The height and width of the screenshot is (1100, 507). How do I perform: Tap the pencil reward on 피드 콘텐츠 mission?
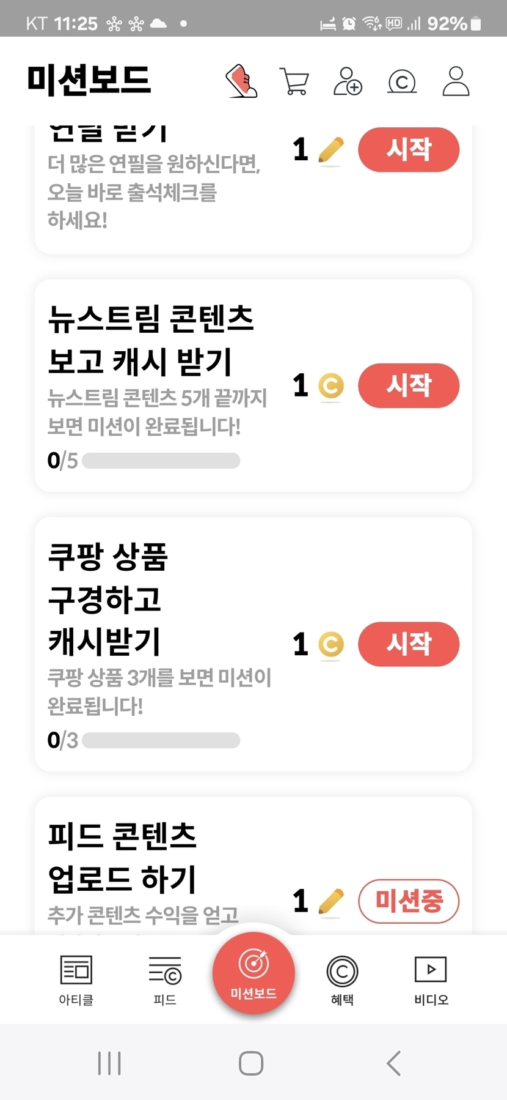pos(331,901)
